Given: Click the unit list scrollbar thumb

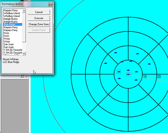Looking at the screenshot, I should click(x=24, y=27).
